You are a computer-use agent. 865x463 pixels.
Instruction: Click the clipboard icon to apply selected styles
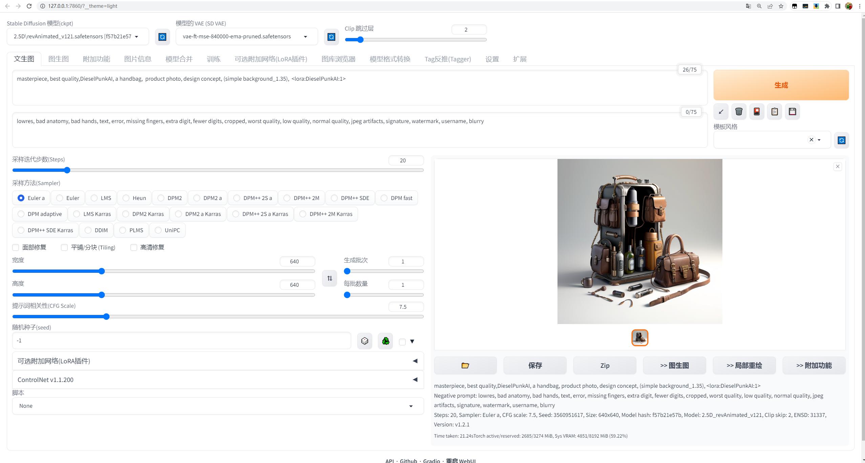point(775,112)
